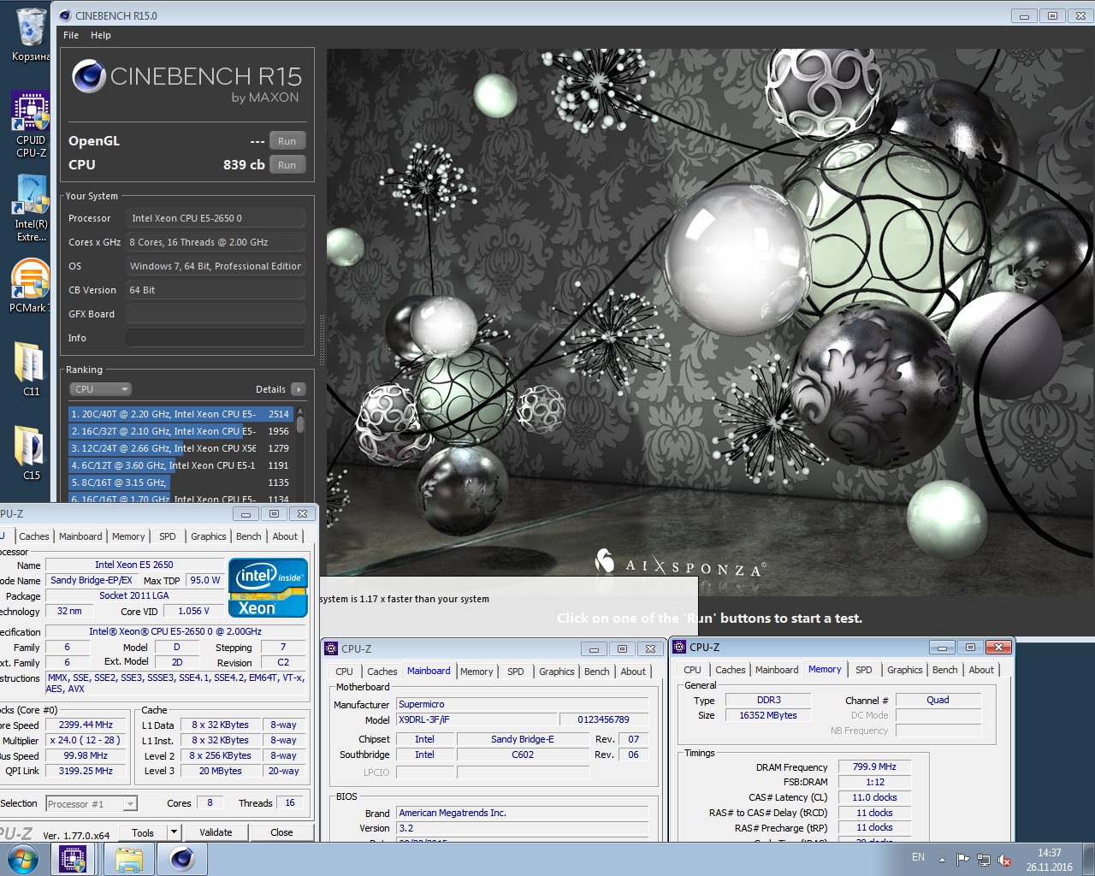Launch the CPUID CPU-Z desktop shortcut
This screenshot has width=1095, height=876.
31,125
